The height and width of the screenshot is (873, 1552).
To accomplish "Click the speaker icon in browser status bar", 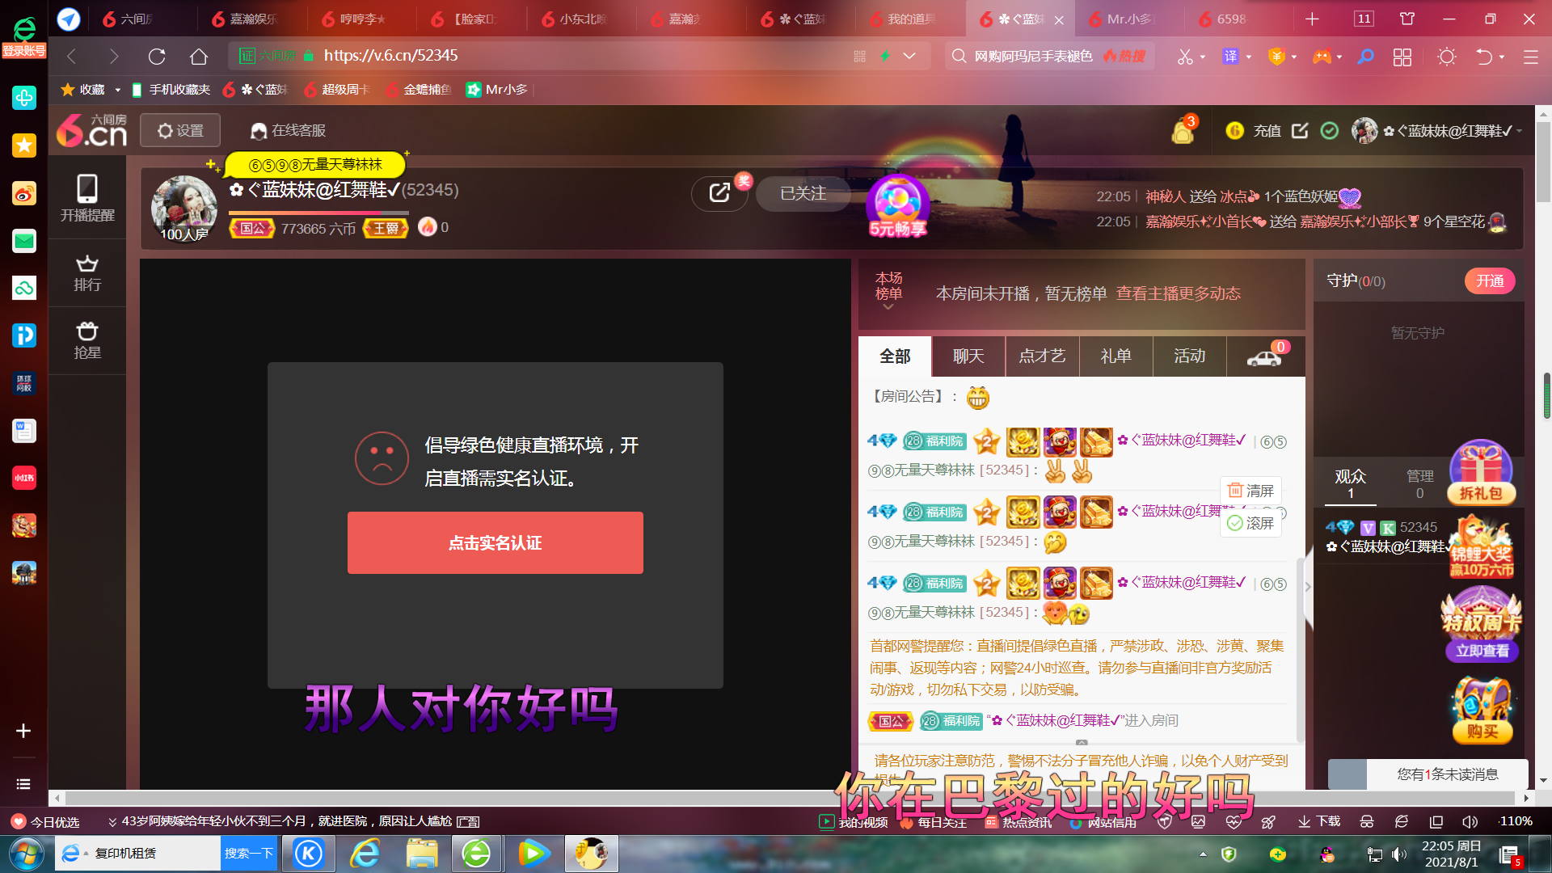I will tap(1470, 821).
